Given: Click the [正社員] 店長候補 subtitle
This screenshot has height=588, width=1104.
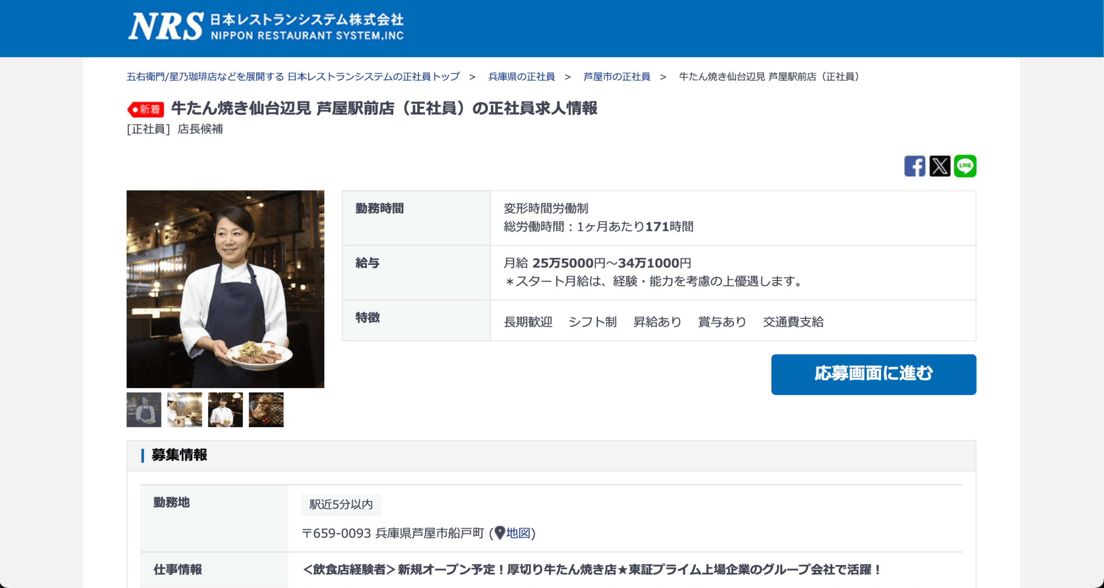Looking at the screenshot, I should pyautogui.click(x=175, y=129).
